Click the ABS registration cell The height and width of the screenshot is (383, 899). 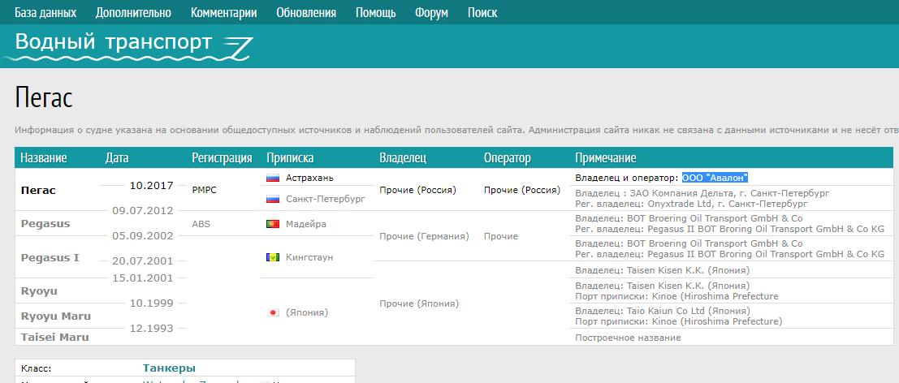click(x=201, y=224)
